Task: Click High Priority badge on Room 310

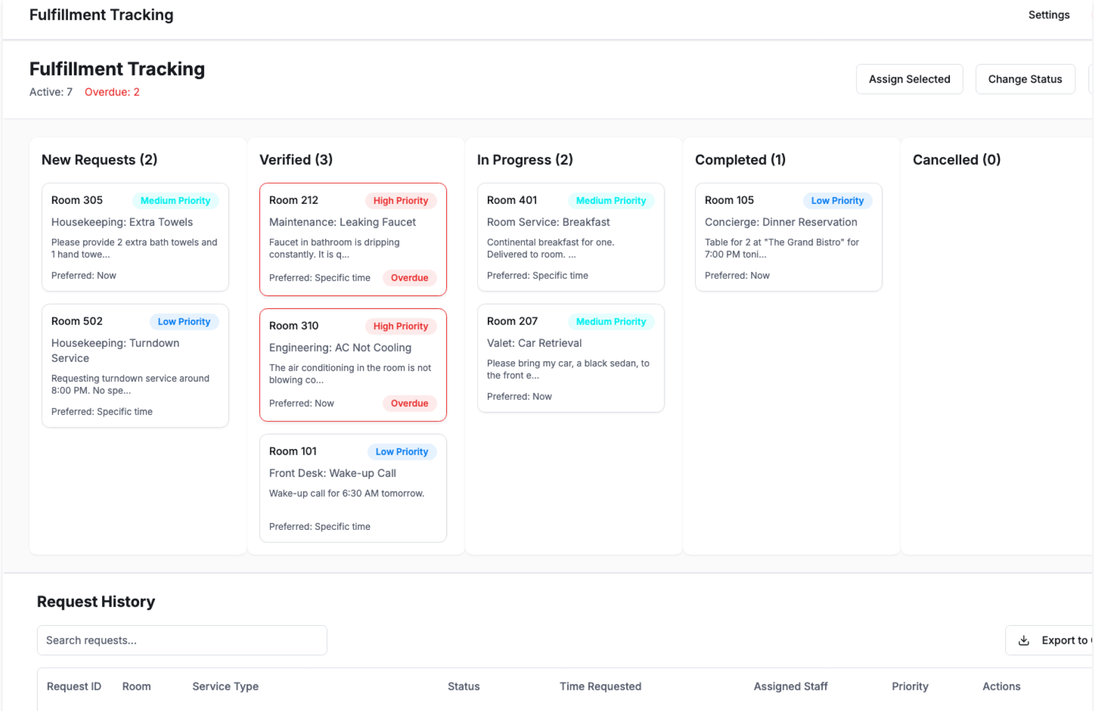Action: (x=401, y=326)
